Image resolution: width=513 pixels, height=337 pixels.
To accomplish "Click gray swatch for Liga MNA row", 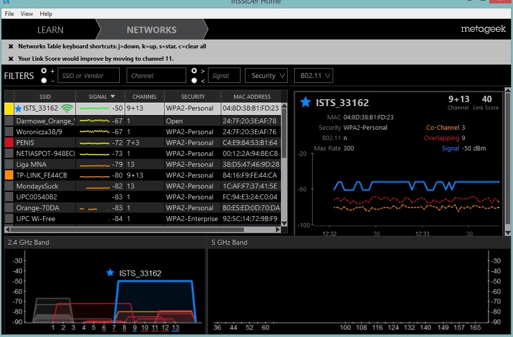I will [x=9, y=164].
